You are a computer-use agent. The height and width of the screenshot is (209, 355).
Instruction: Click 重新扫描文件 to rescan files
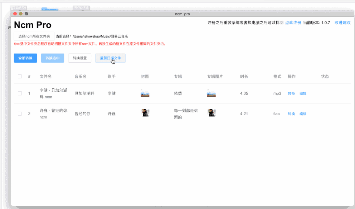(x=111, y=58)
